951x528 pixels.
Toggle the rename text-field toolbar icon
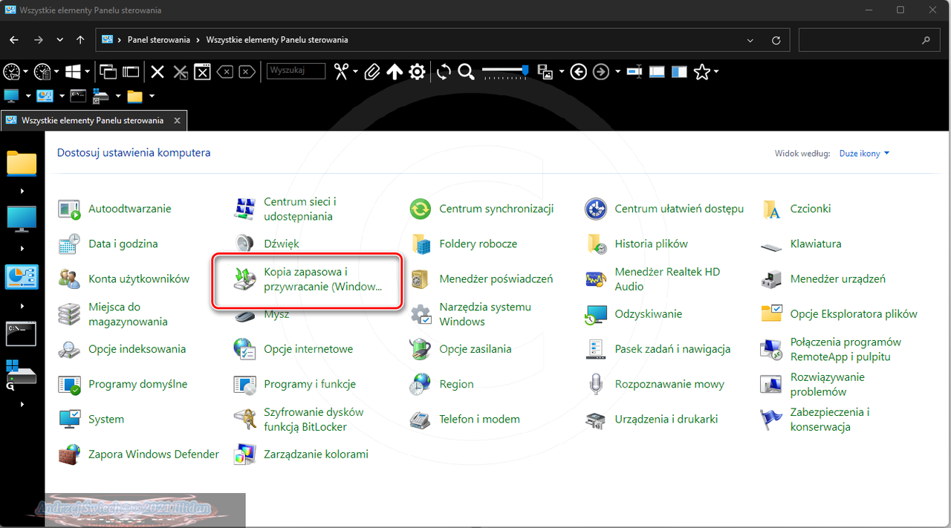[x=634, y=71]
